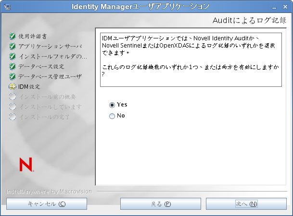This screenshot has width=293, height=216.
Task: Select the Yes radio button
Action: point(112,105)
